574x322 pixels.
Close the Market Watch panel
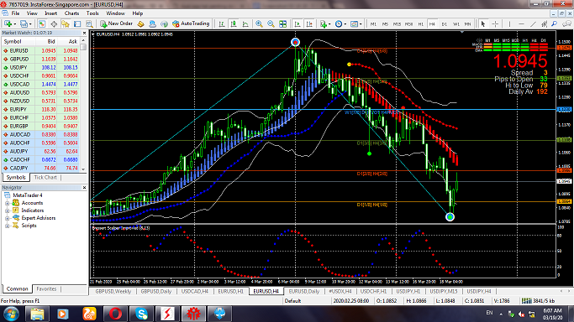tap(84, 33)
